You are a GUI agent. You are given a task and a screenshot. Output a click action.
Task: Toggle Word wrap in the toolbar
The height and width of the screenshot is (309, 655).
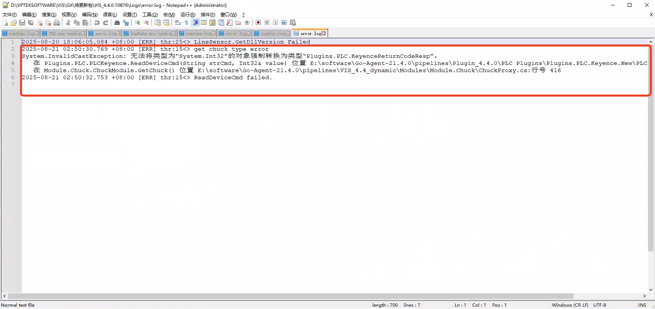[x=178, y=23]
